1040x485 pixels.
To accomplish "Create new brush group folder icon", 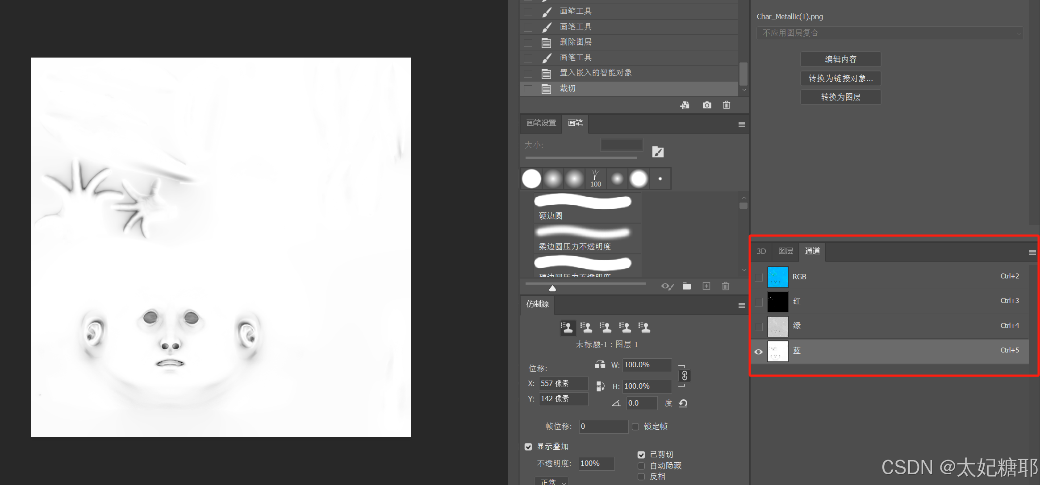I will click(x=687, y=286).
